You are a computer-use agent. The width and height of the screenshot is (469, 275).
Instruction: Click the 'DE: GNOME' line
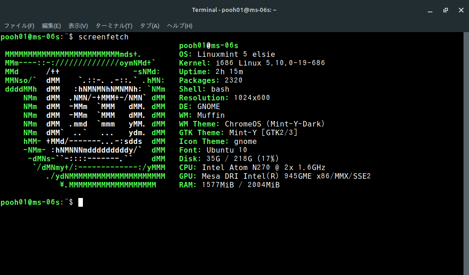point(200,106)
